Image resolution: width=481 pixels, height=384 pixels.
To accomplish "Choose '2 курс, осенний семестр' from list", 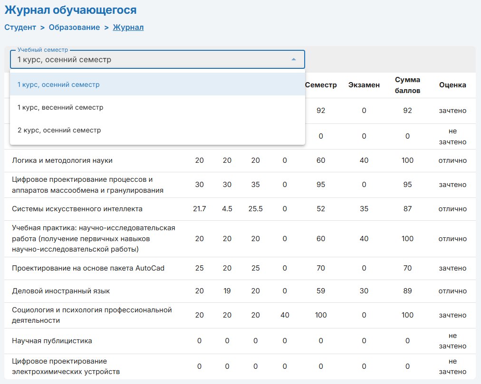I will (x=59, y=131).
